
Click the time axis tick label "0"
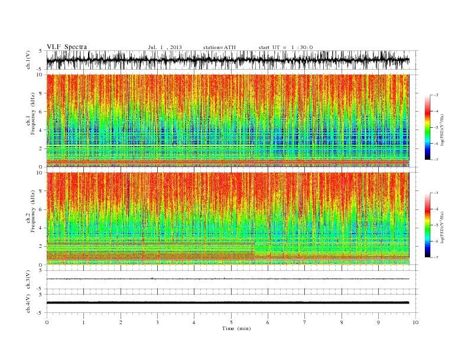(x=47, y=322)
